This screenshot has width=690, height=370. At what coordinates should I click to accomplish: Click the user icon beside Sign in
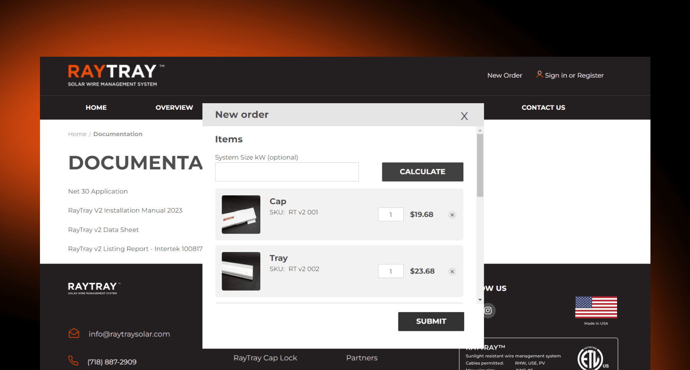point(539,74)
